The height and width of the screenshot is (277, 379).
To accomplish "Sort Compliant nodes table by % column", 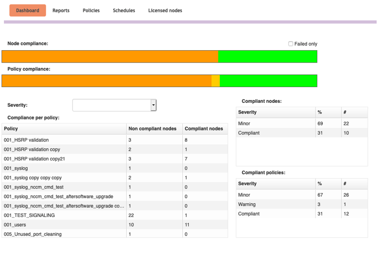I will 328,112.
